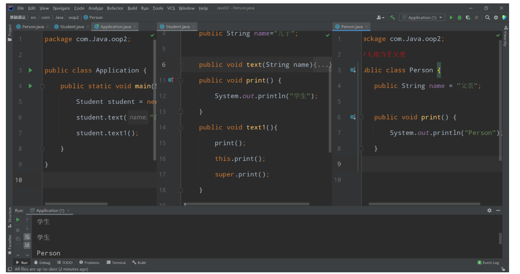Toggle tool window bars icon at status bar left

tap(10, 269)
